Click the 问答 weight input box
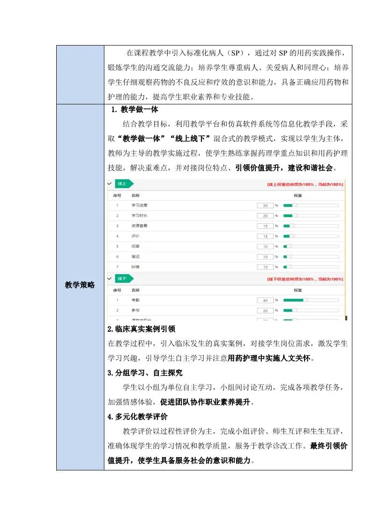The width and height of the screenshot is (372, 527). tap(265, 246)
